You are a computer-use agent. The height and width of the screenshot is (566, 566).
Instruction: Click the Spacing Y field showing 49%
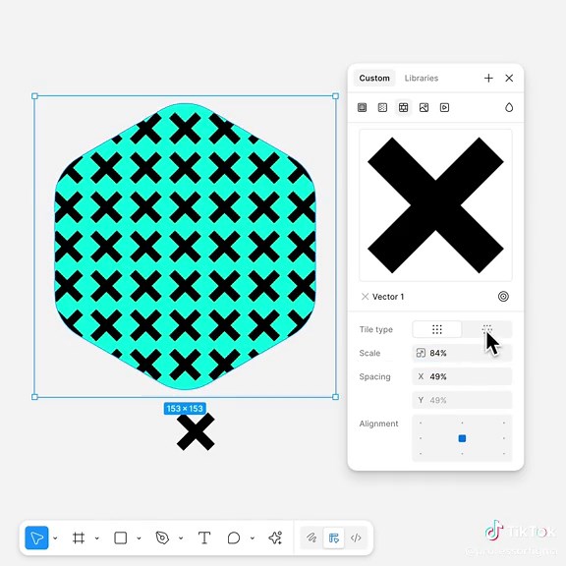click(x=462, y=400)
